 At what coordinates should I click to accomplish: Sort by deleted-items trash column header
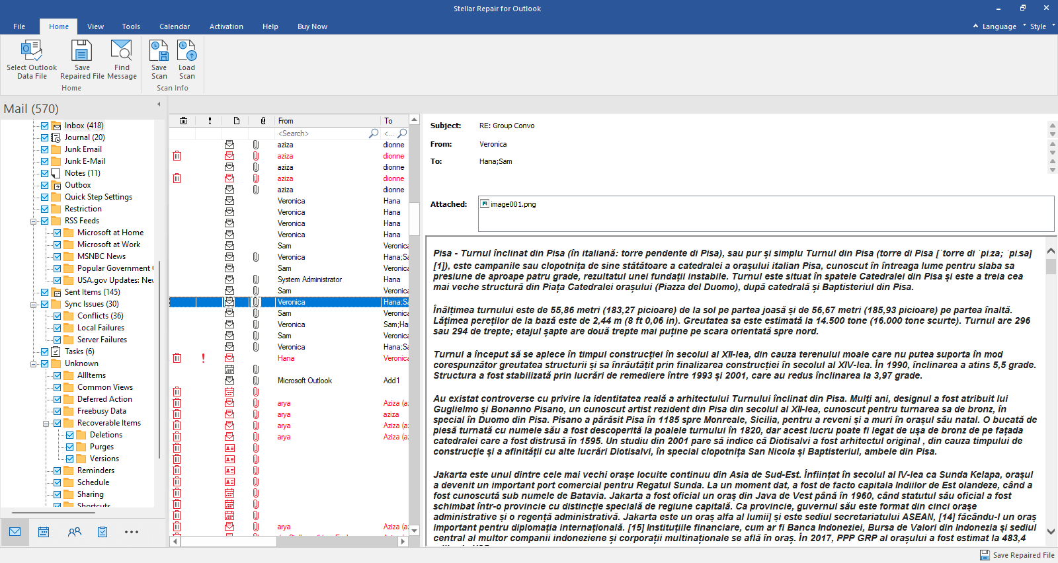[183, 121]
